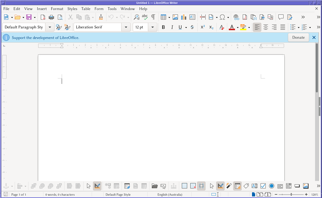Click the Liberation Serif font name field
Viewport: 322px width, 198px height.
point(98,27)
